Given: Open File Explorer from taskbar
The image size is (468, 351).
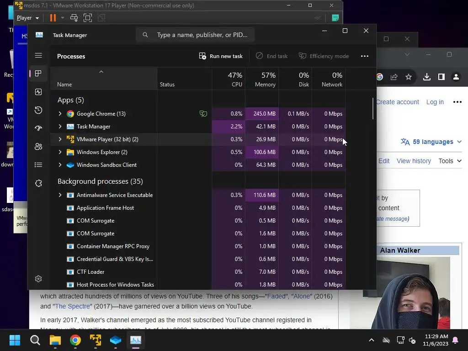Looking at the screenshot, I should [55, 340].
